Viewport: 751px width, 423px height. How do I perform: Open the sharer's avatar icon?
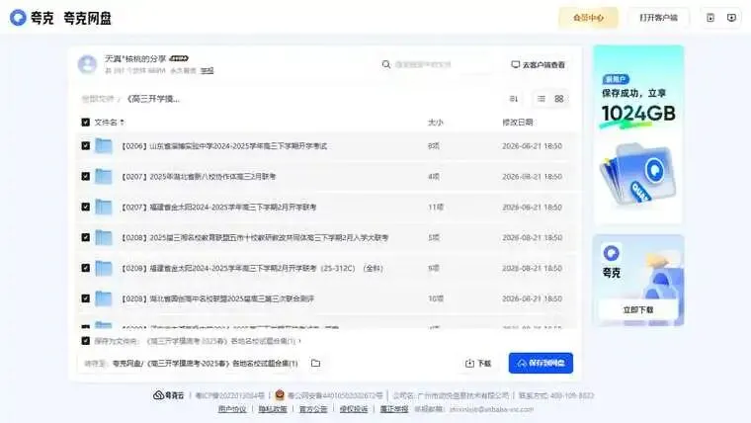[87, 64]
